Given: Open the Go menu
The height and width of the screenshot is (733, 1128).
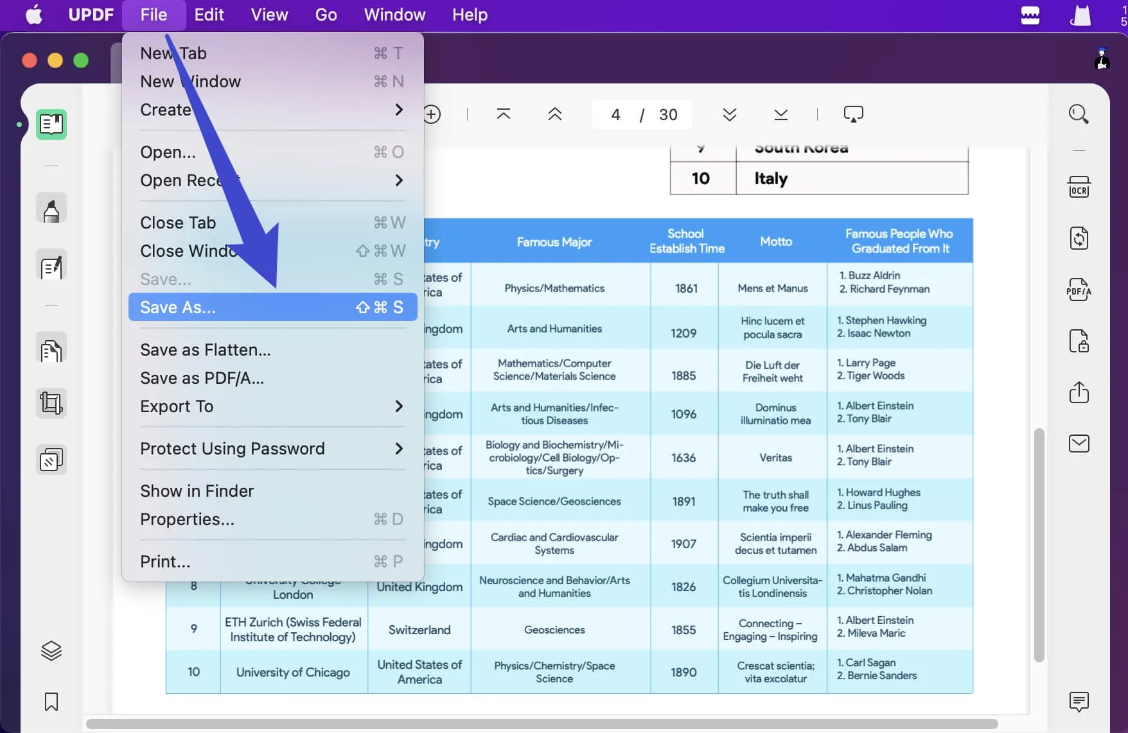Looking at the screenshot, I should pyautogui.click(x=326, y=15).
